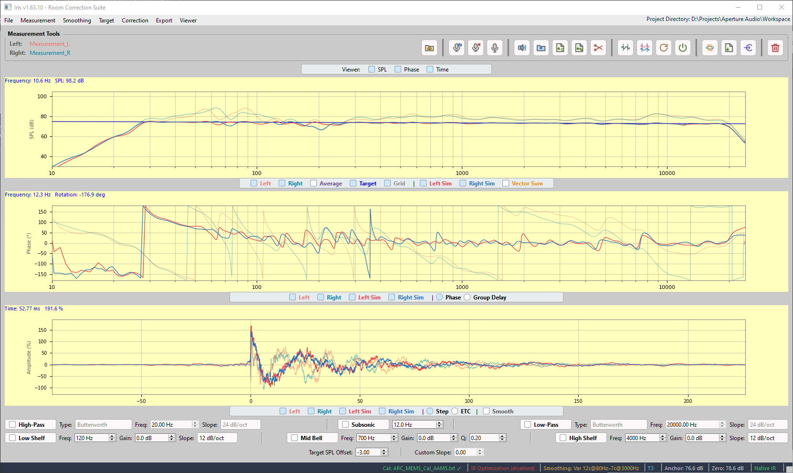Open the Low Shelf Slope 12 dB/oct dropdown
This screenshot has width=793, height=473.
click(x=217, y=438)
